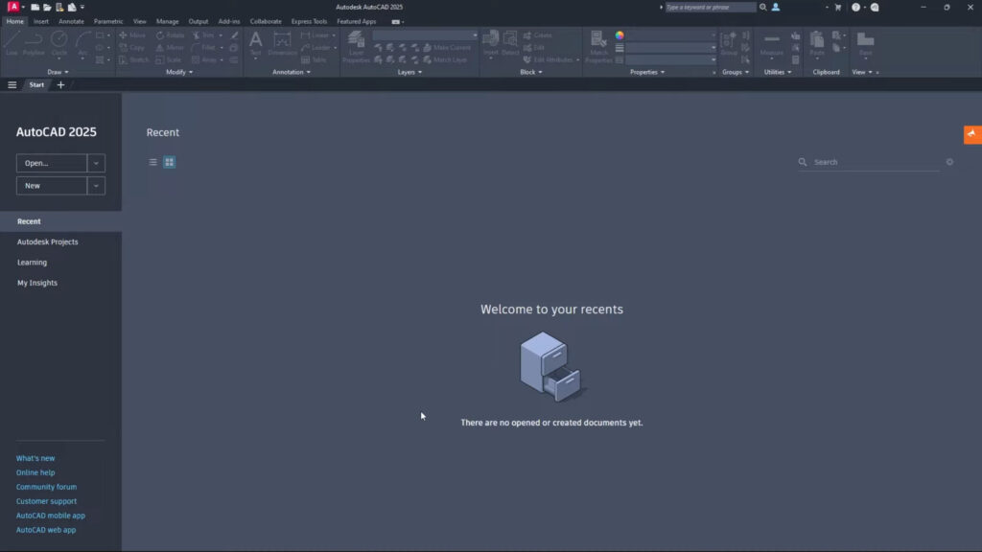The height and width of the screenshot is (552, 982).
Task: Choose the Scale tool
Action: (x=169, y=60)
